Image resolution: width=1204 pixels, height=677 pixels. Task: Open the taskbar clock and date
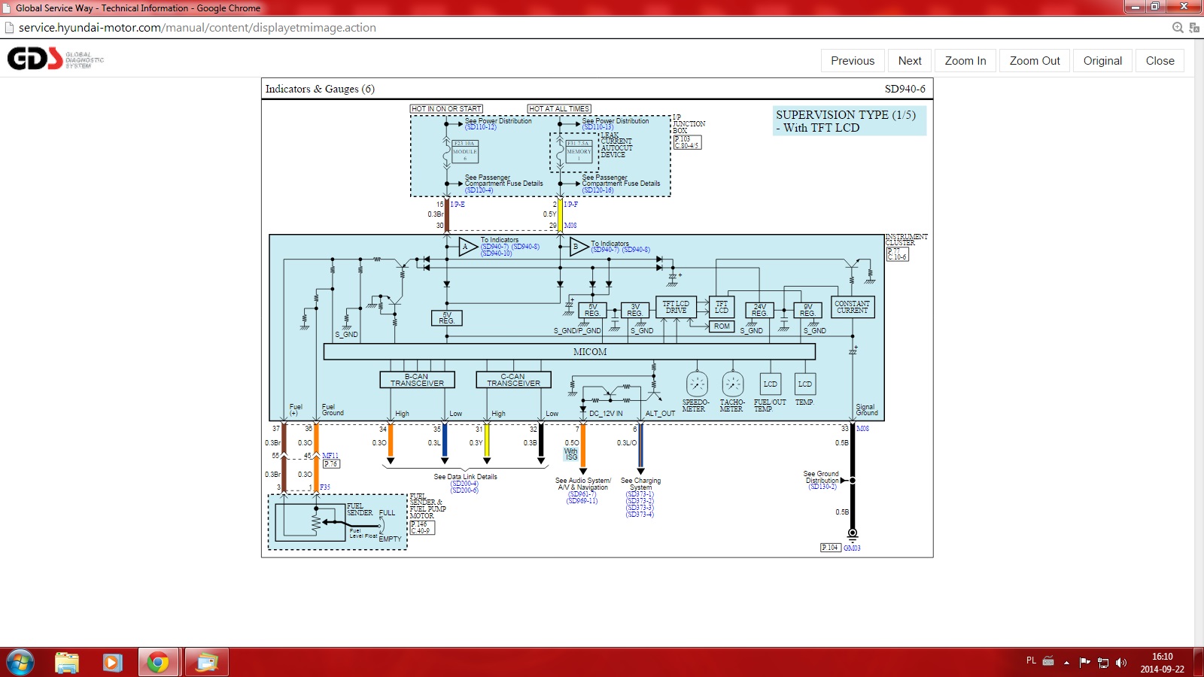click(1162, 663)
